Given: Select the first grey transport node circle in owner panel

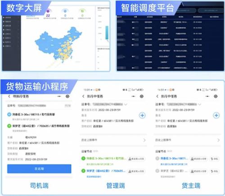Looking at the screenshot, I should [157, 158].
